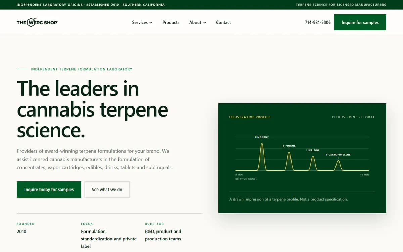The width and height of the screenshot is (403, 252).
Task: Click top banner Established 2010 Southern California text
Action: pos(91,5)
